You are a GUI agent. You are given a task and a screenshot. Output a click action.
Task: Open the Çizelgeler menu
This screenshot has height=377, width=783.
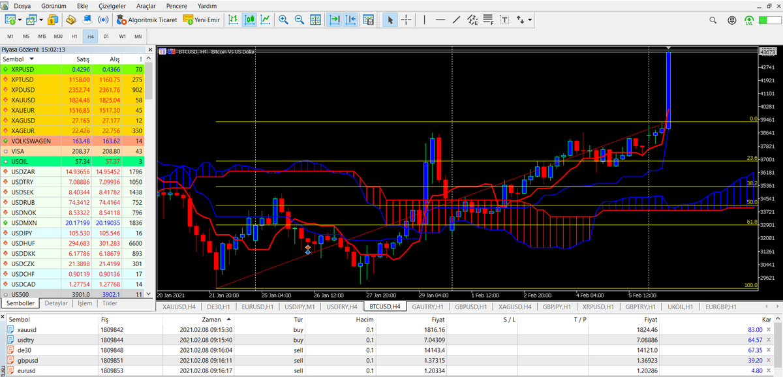point(114,5)
